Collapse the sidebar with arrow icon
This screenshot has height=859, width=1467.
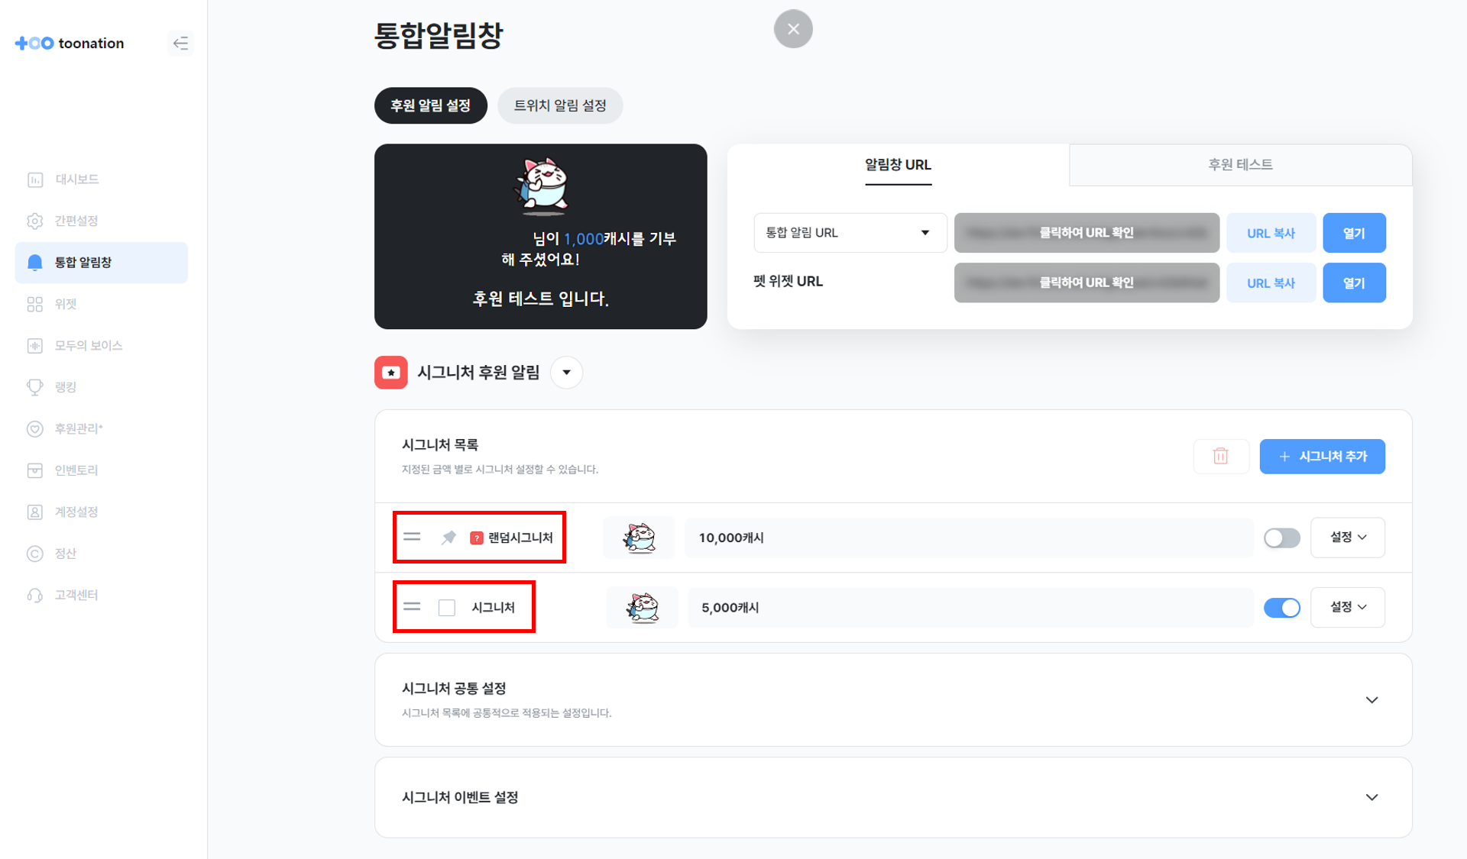180,44
